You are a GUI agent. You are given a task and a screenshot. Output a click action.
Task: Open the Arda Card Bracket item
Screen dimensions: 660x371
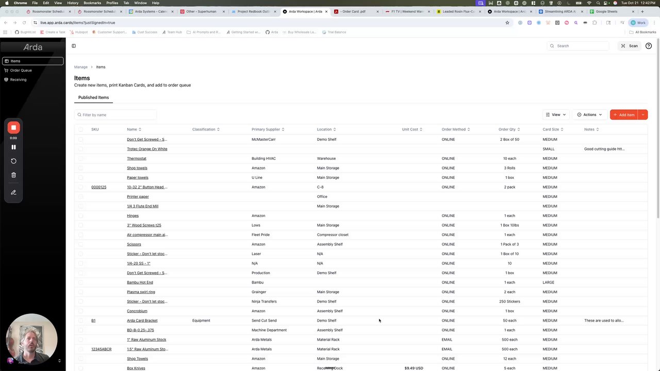[x=142, y=321]
